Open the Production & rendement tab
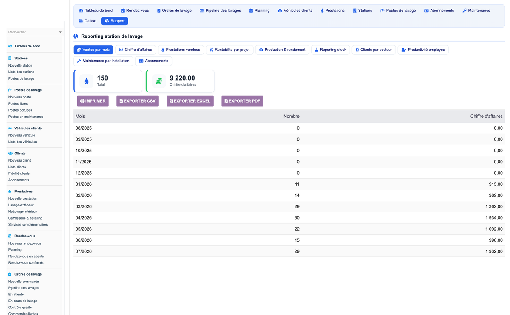 pyautogui.click(x=282, y=50)
